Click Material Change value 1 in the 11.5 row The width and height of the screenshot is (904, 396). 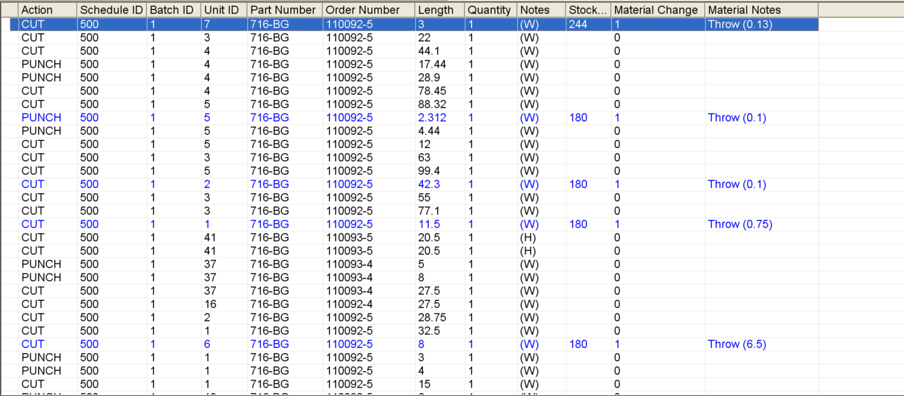click(617, 224)
